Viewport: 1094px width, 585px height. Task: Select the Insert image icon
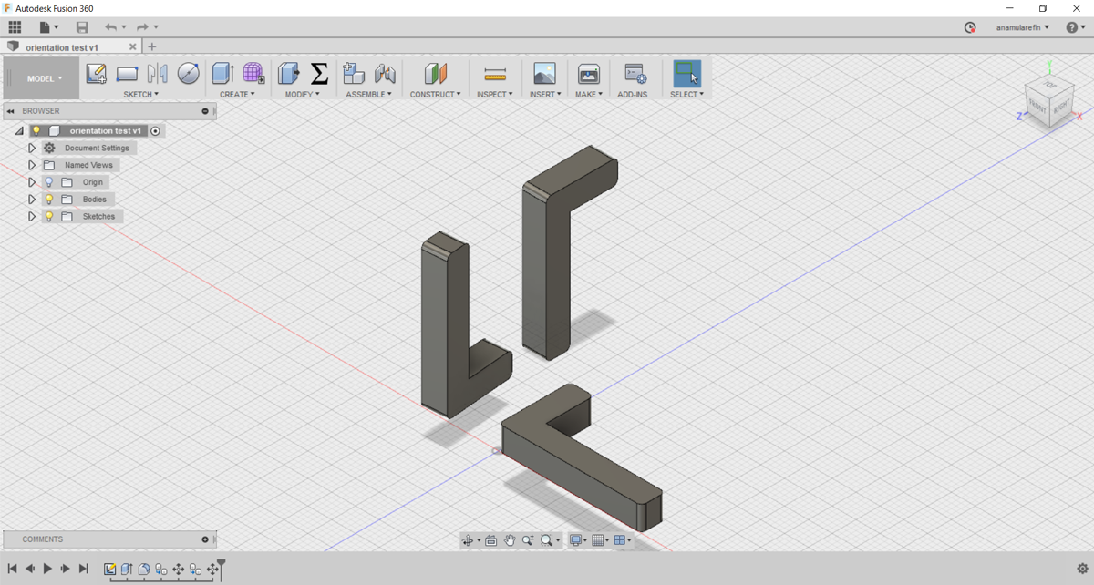[544, 74]
